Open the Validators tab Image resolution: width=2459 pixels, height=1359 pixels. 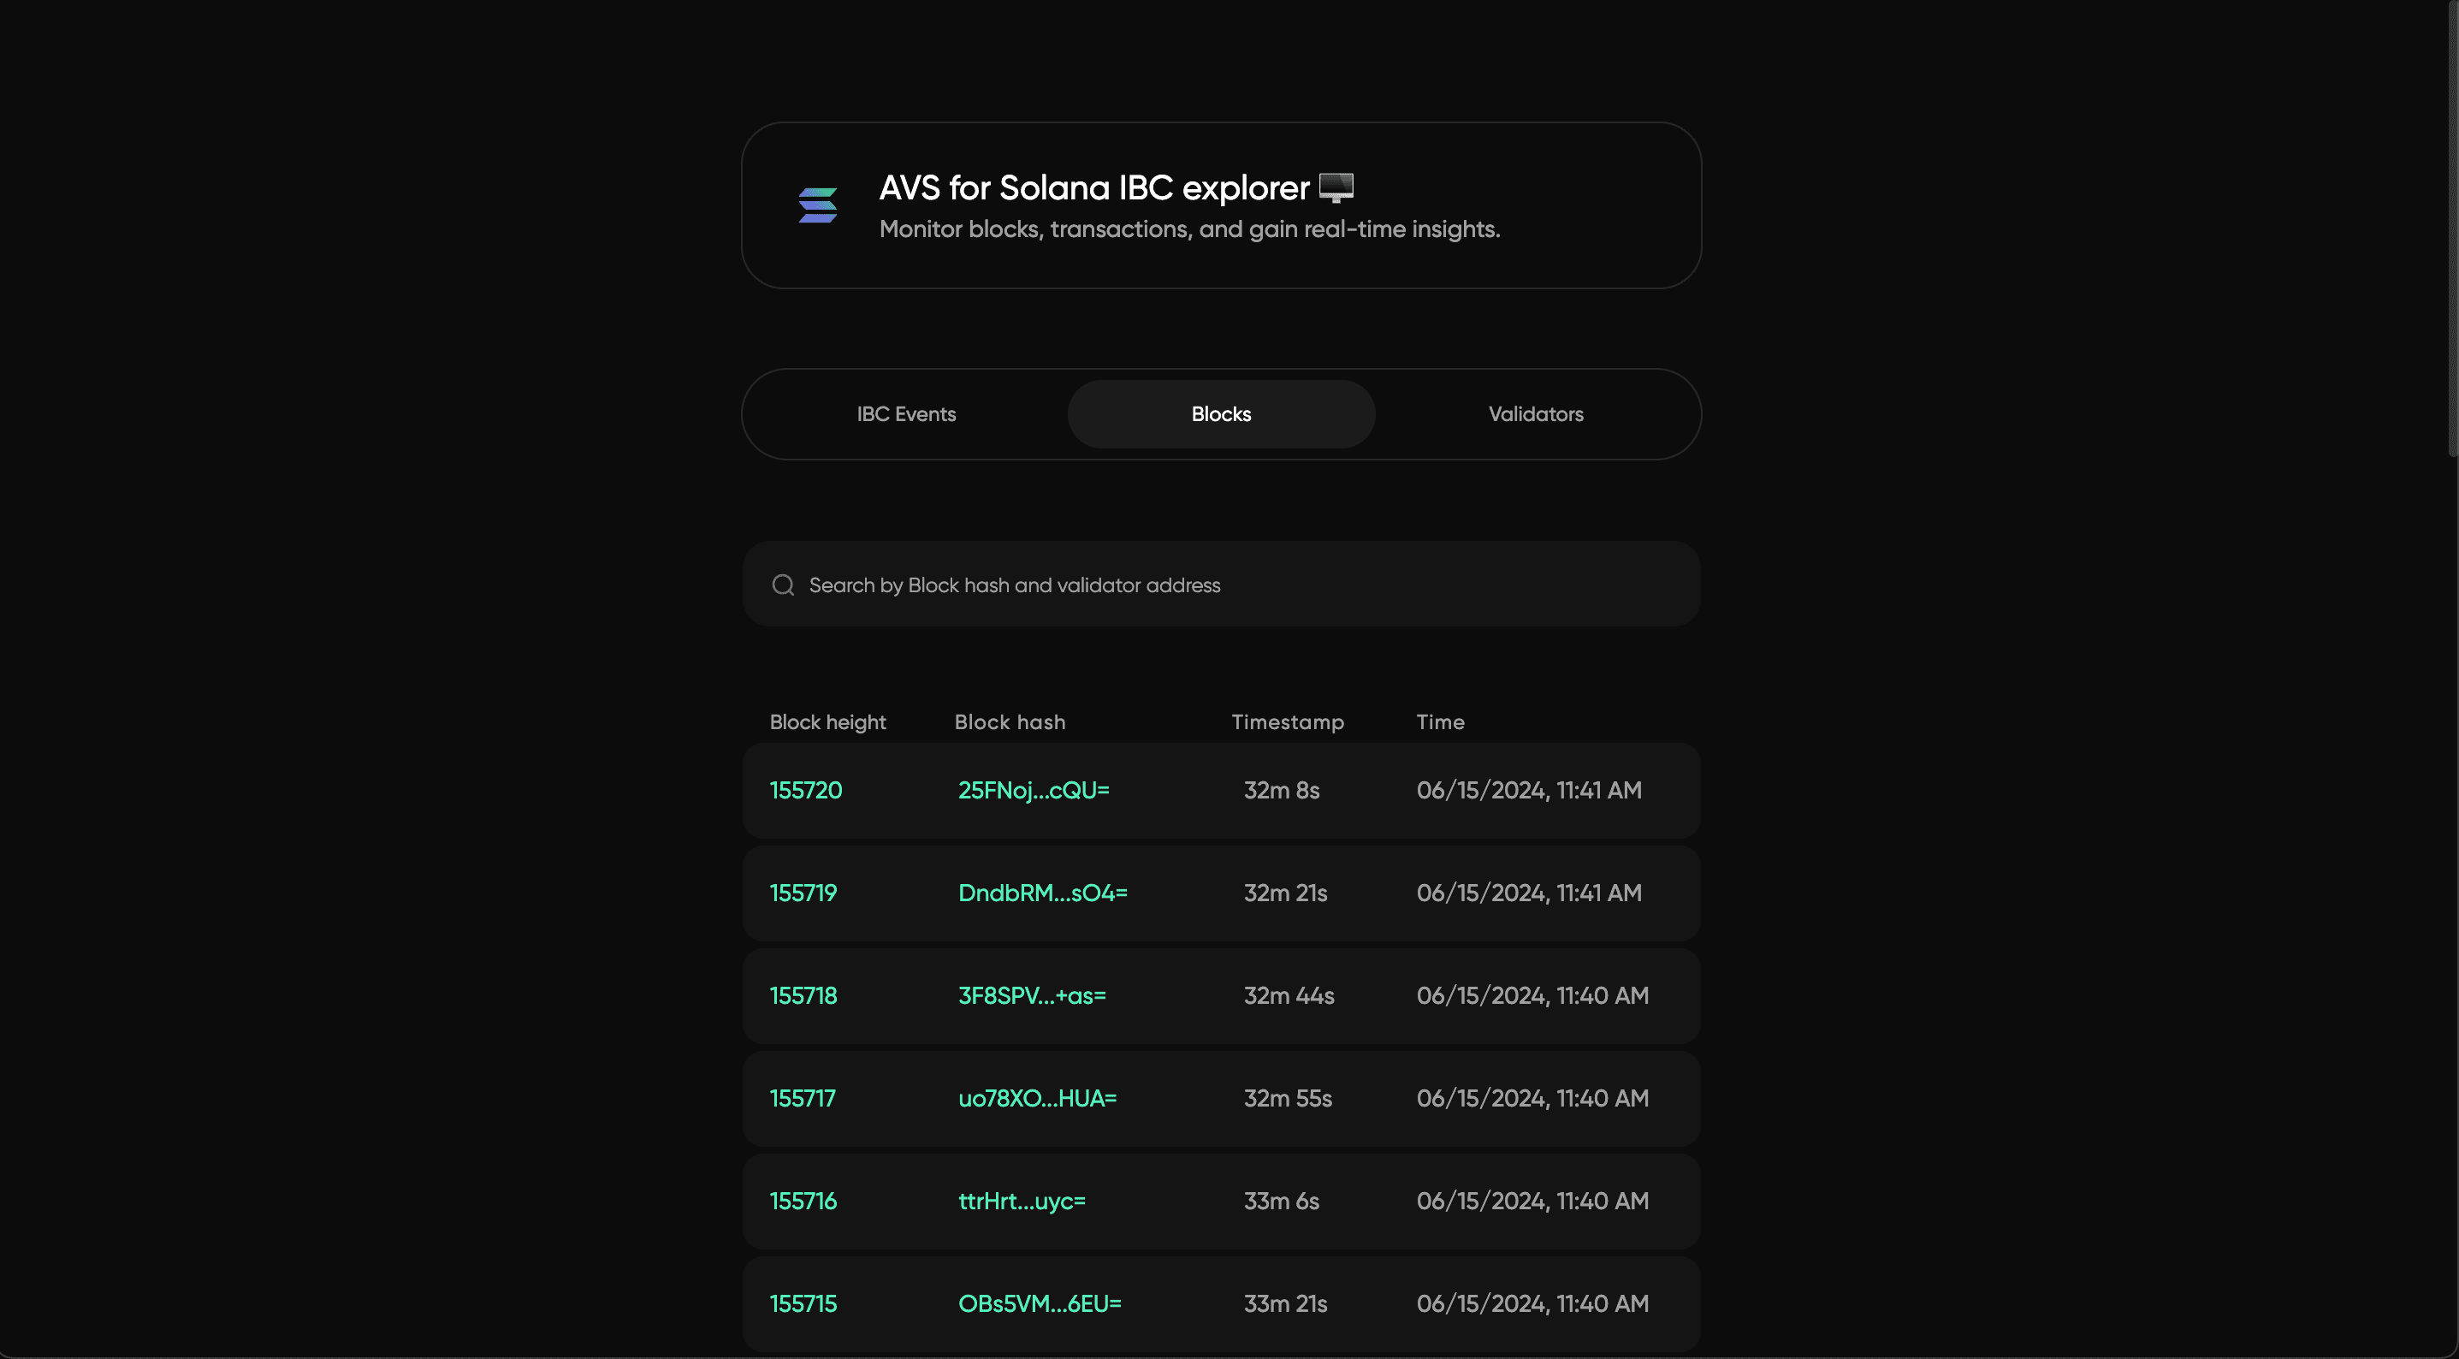1536,414
